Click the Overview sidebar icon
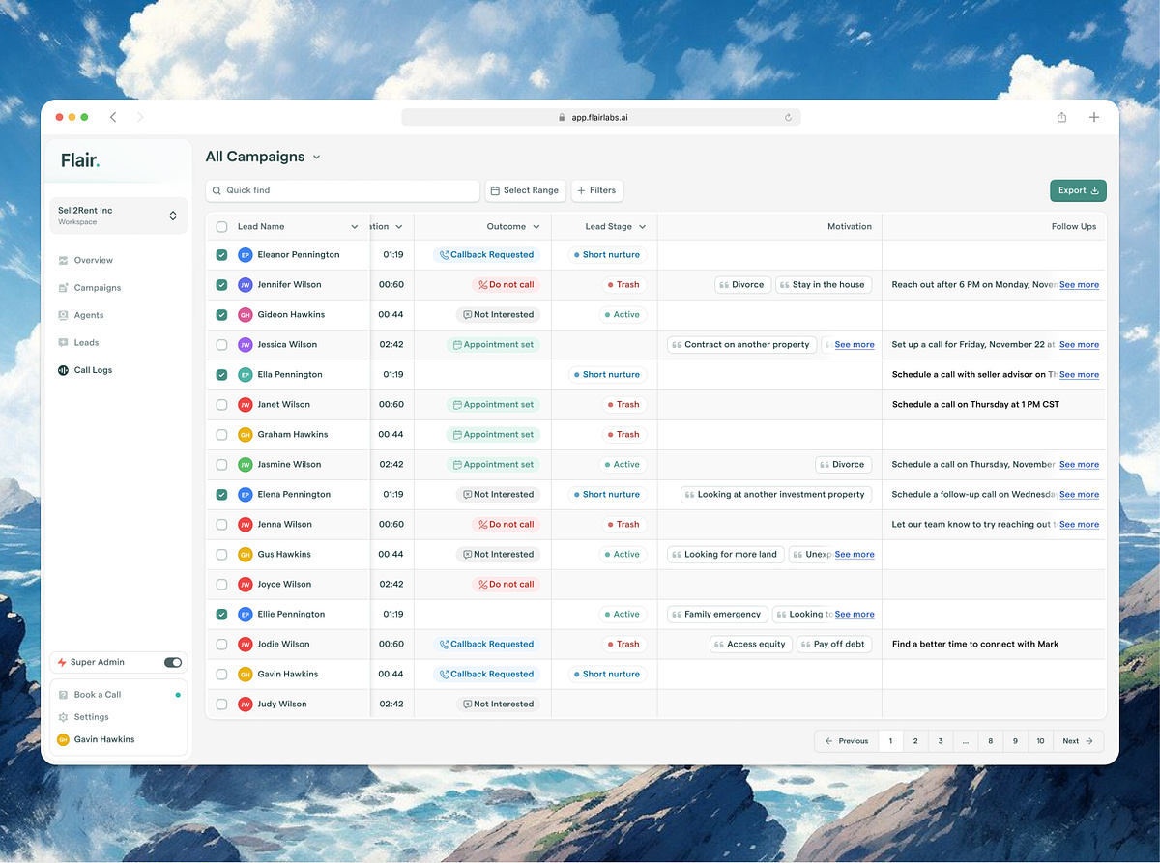Screen dimensions: 1160x863 [x=63, y=260]
